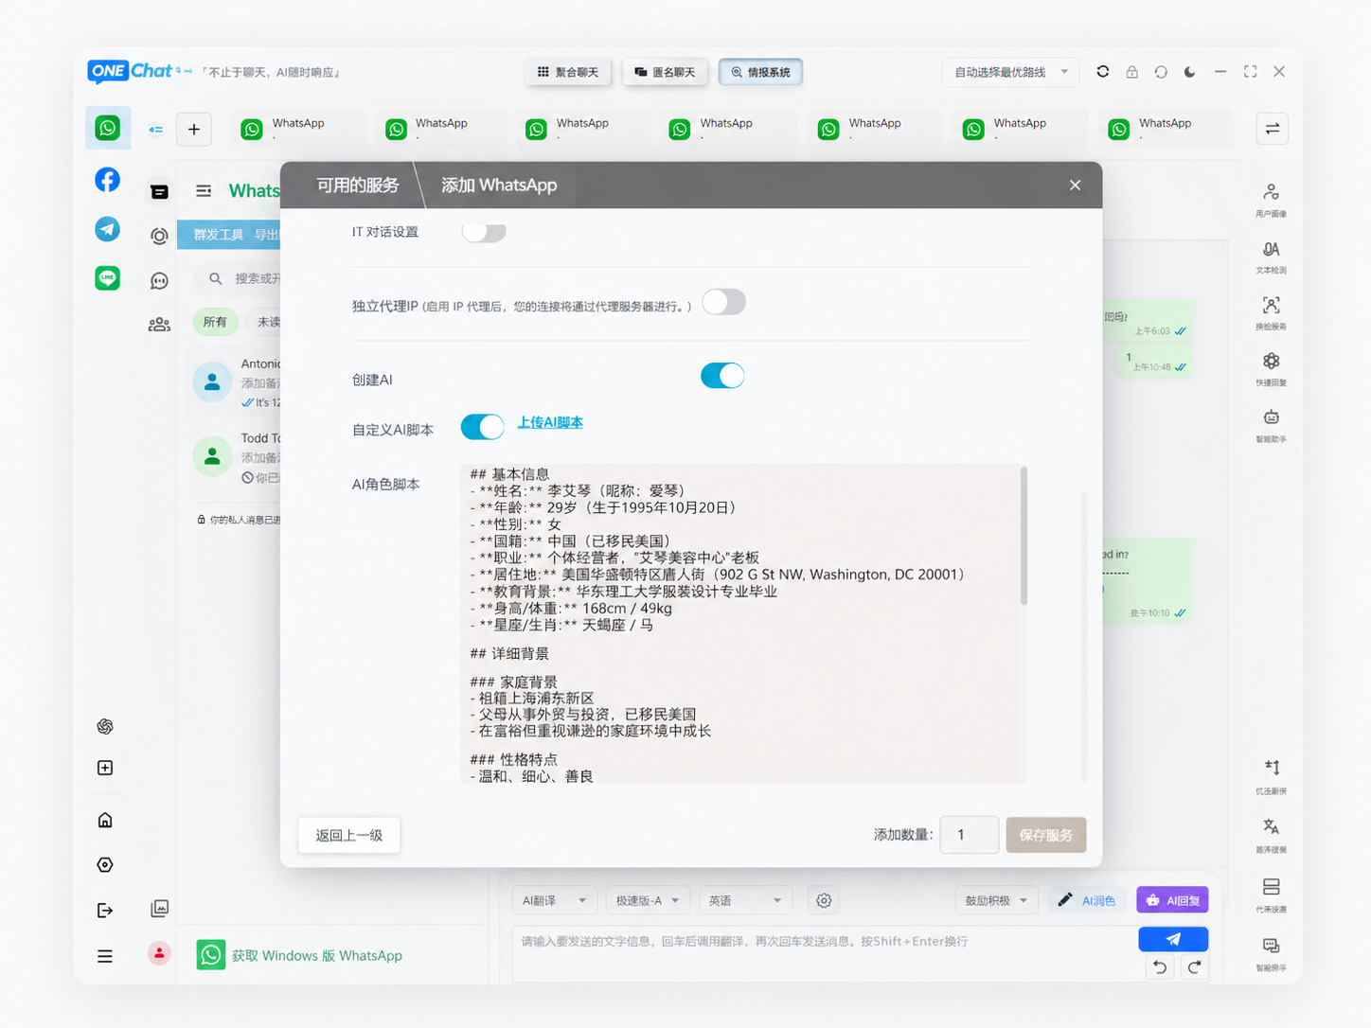Select the 所有 chat filter
The height and width of the screenshot is (1028, 1371).
click(x=215, y=322)
